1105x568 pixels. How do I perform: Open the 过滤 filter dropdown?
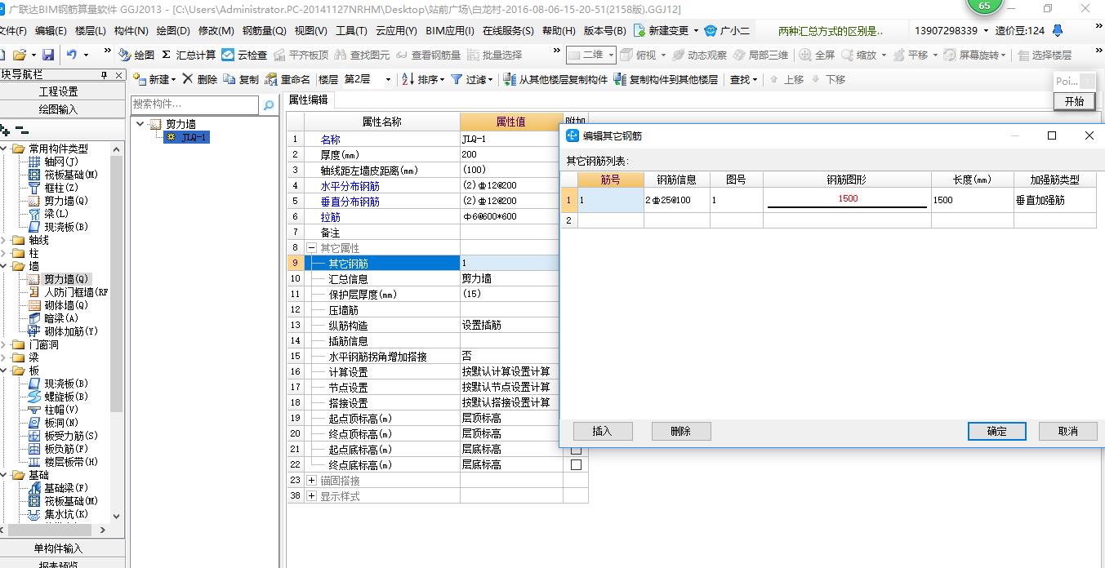[x=472, y=79]
